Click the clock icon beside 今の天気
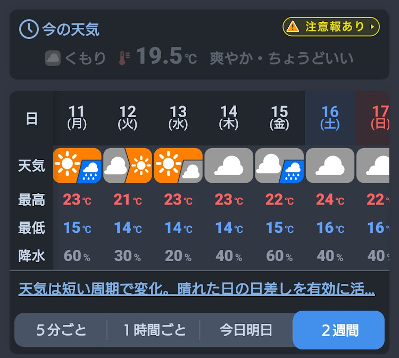 [29, 29]
